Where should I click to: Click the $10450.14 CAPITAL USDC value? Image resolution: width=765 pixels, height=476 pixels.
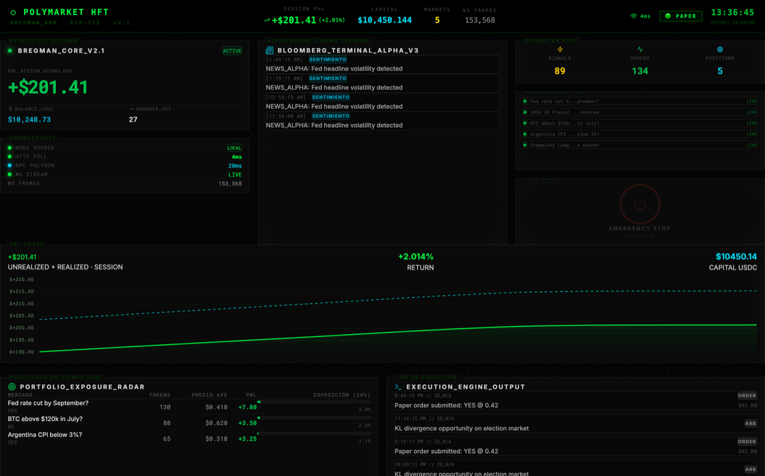coord(736,257)
